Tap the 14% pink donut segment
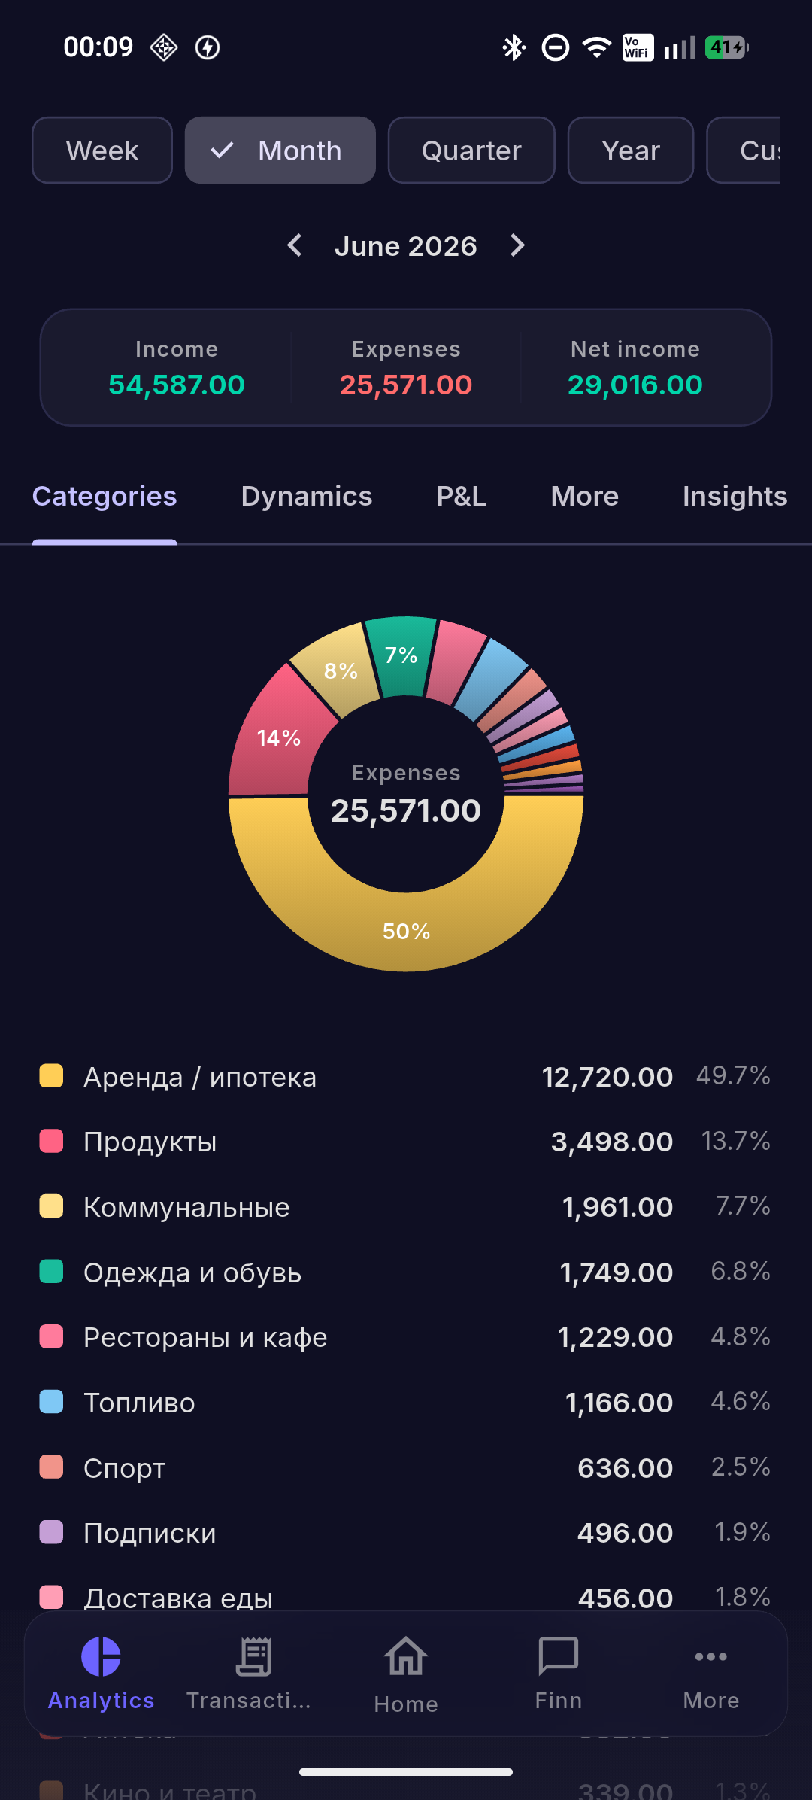This screenshot has width=812, height=1800. point(279,737)
